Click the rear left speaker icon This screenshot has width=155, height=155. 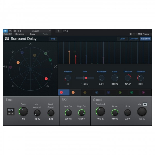13,86
